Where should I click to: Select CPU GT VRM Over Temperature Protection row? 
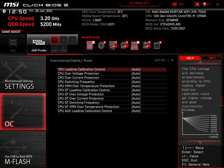(x=112, y=107)
